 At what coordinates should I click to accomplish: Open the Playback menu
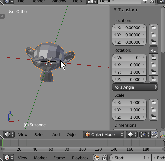pos(80,158)
